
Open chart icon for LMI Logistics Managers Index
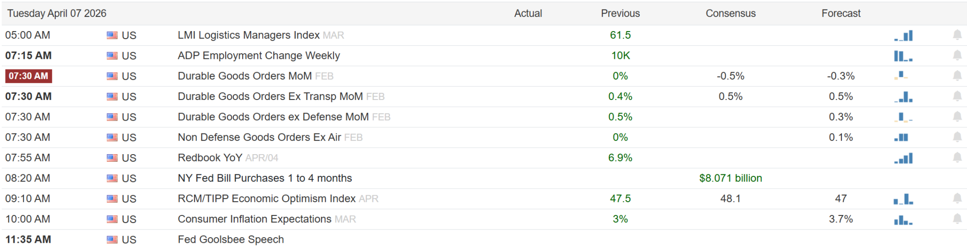(903, 35)
